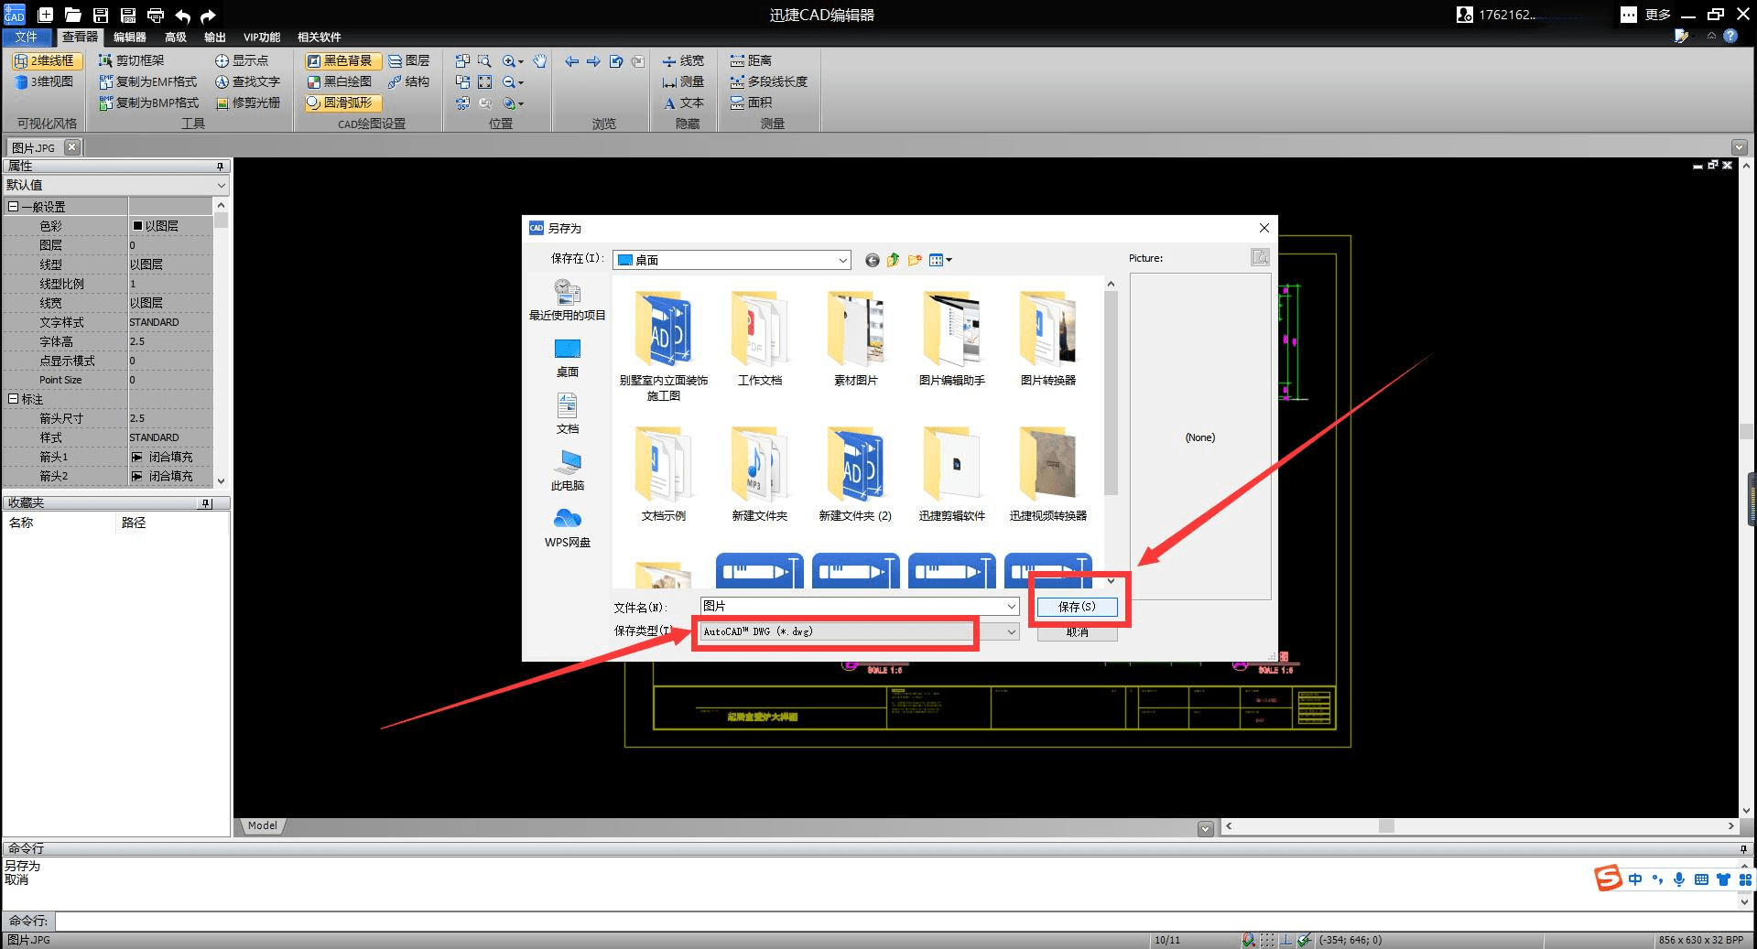Click the 文本 hide tool
Screen dimensions: 1757x949
683,102
